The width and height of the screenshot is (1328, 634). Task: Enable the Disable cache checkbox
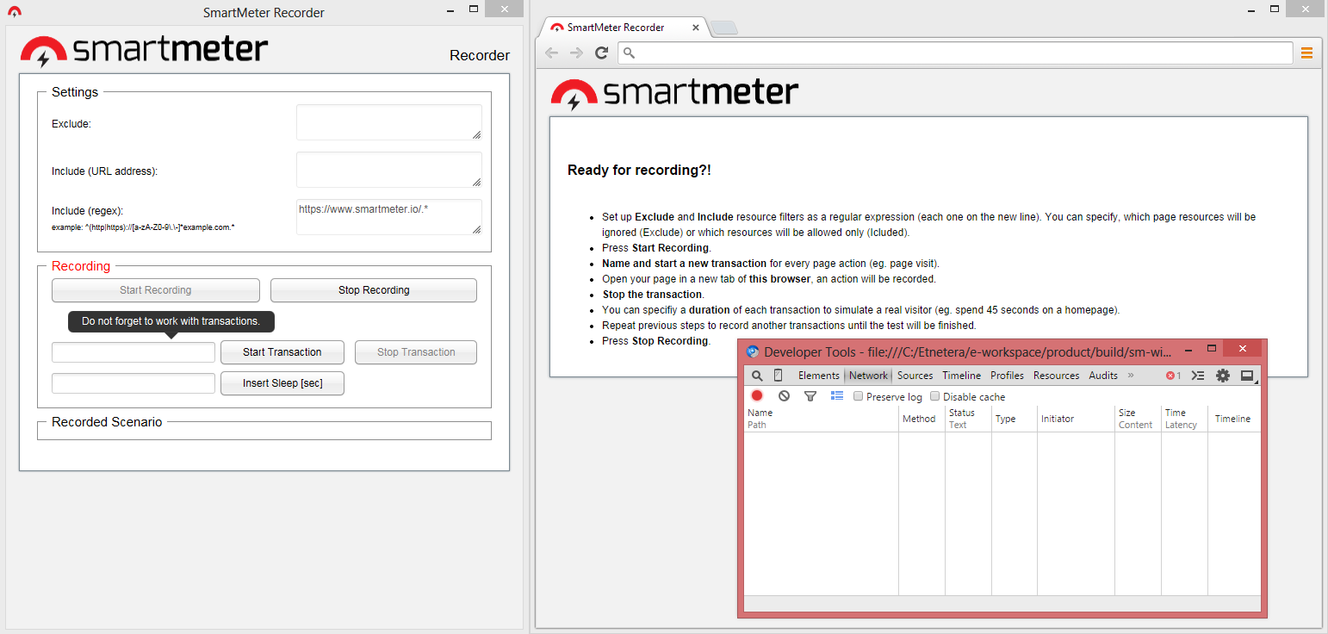point(934,397)
